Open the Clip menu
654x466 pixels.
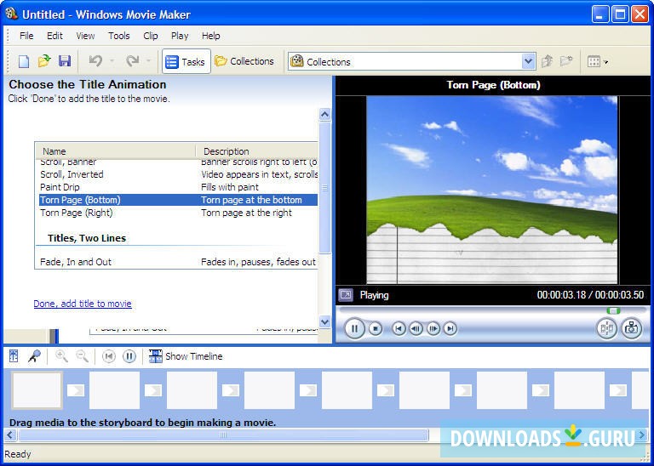(x=151, y=36)
